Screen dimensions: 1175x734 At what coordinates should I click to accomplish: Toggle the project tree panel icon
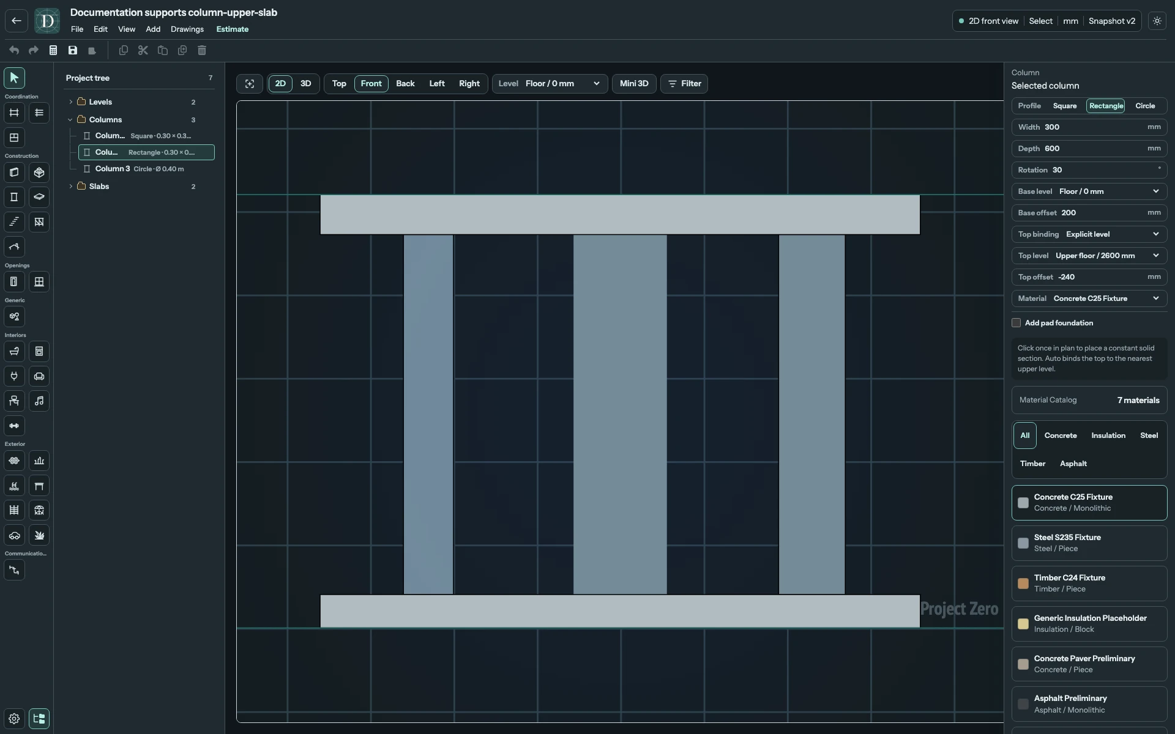pyautogui.click(x=39, y=719)
